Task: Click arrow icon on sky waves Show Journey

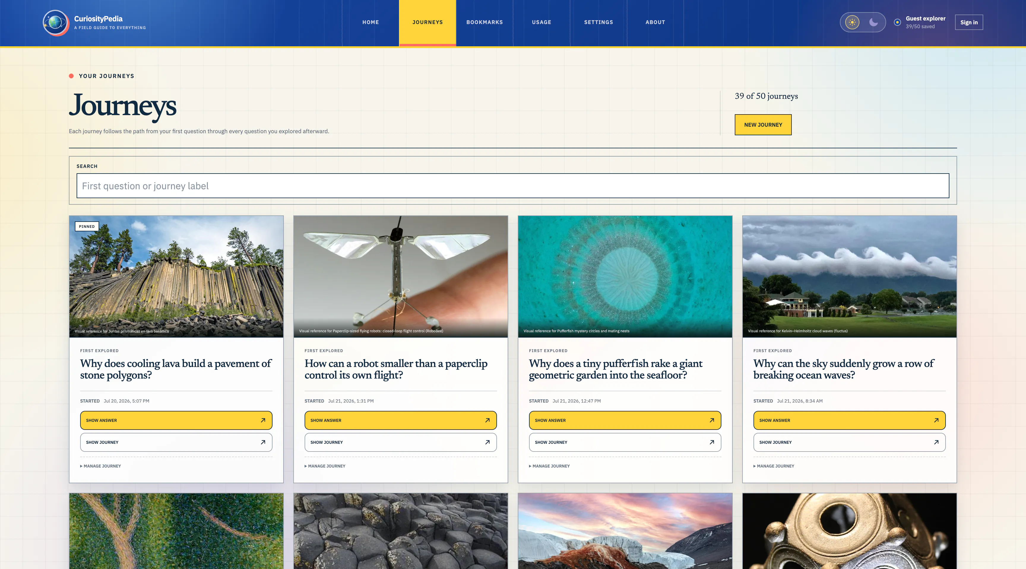Action: click(936, 442)
